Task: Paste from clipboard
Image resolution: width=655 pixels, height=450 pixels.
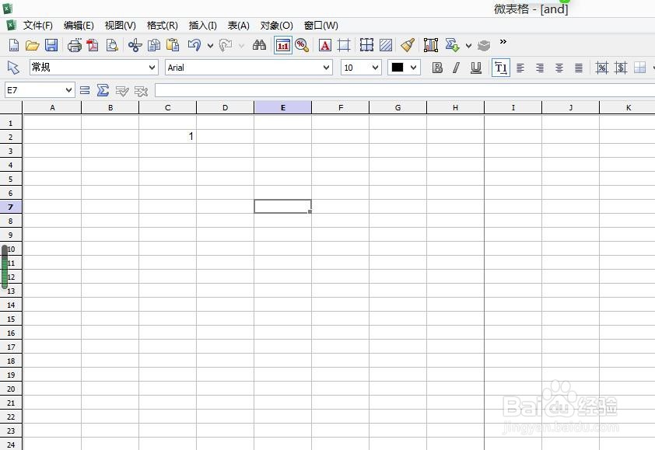Action: pos(173,45)
